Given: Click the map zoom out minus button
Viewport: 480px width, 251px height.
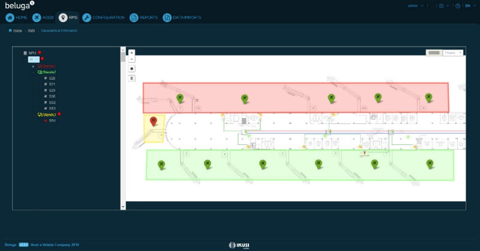Looking at the screenshot, I should pos(131,59).
